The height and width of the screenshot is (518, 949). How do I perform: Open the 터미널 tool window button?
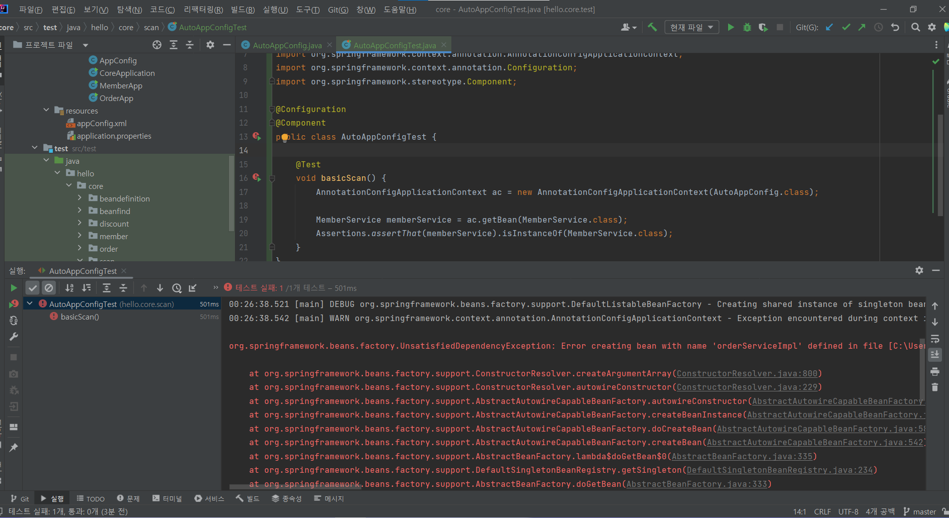167,498
